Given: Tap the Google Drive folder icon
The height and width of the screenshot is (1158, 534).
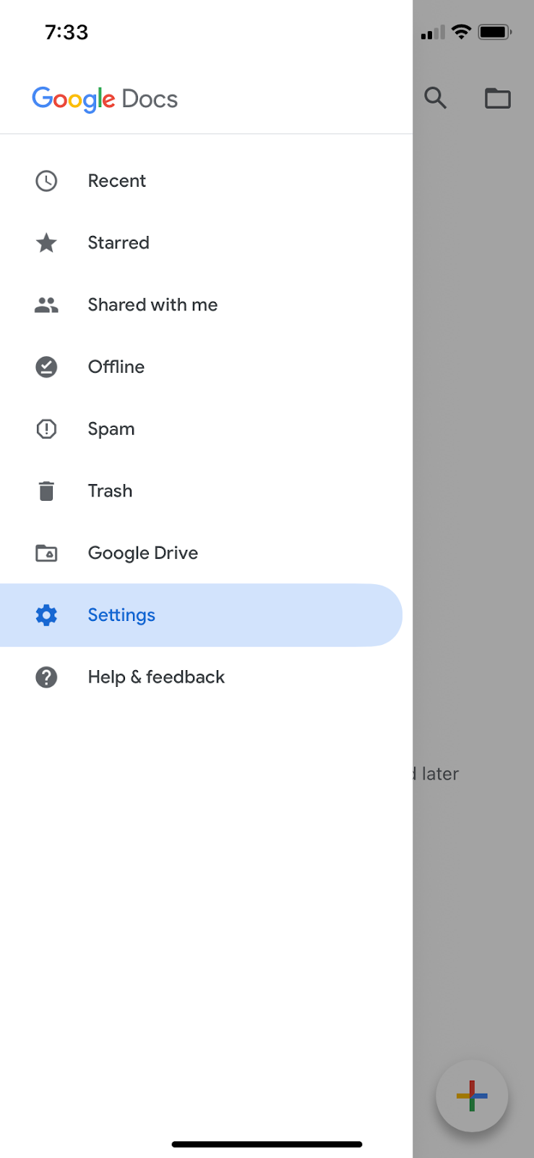Looking at the screenshot, I should point(46,553).
